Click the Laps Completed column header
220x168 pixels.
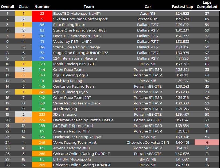coord(207,5)
